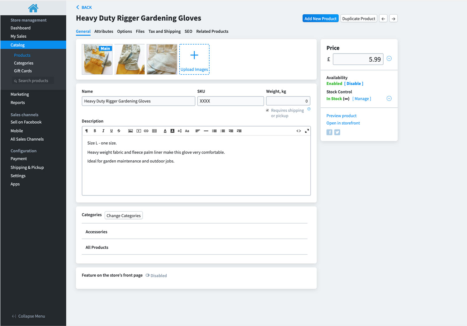Click the Duplicate Product button
Image resolution: width=467 pixels, height=326 pixels.
(x=359, y=19)
